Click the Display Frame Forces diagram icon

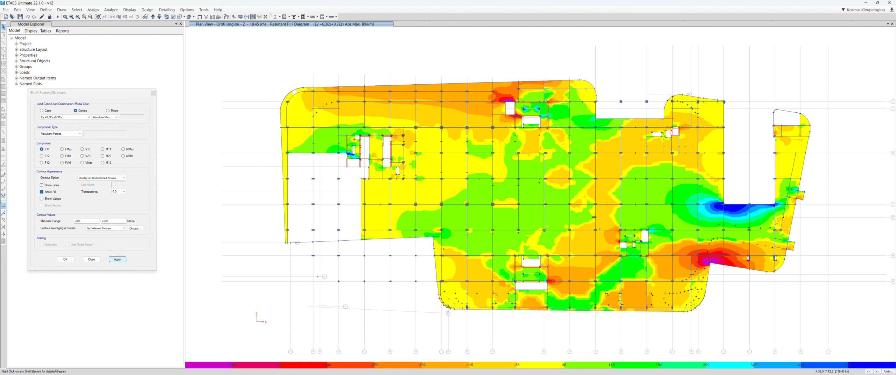coord(246,16)
